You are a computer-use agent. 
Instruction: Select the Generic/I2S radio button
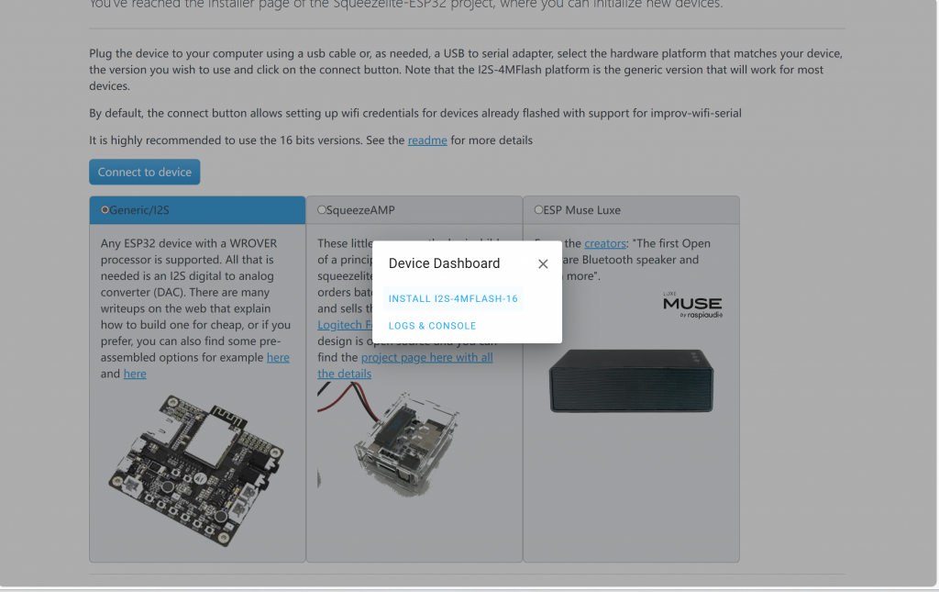pos(105,210)
